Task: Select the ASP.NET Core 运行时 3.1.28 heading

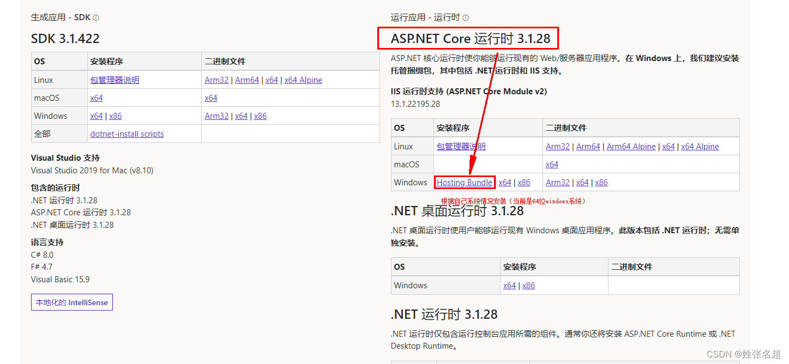Action: click(x=471, y=38)
